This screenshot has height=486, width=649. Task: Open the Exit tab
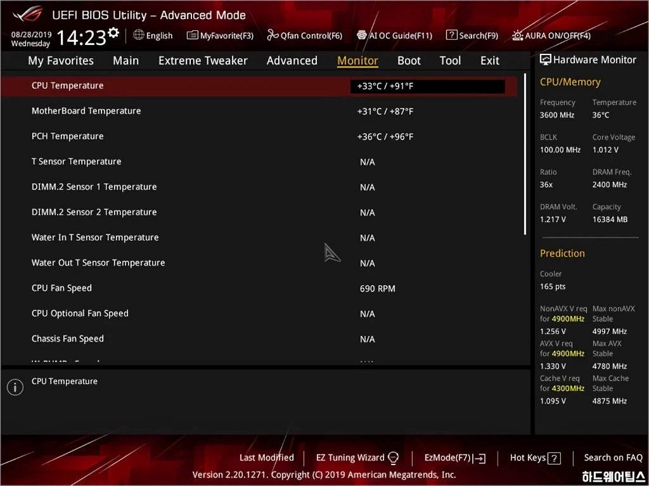click(x=490, y=61)
